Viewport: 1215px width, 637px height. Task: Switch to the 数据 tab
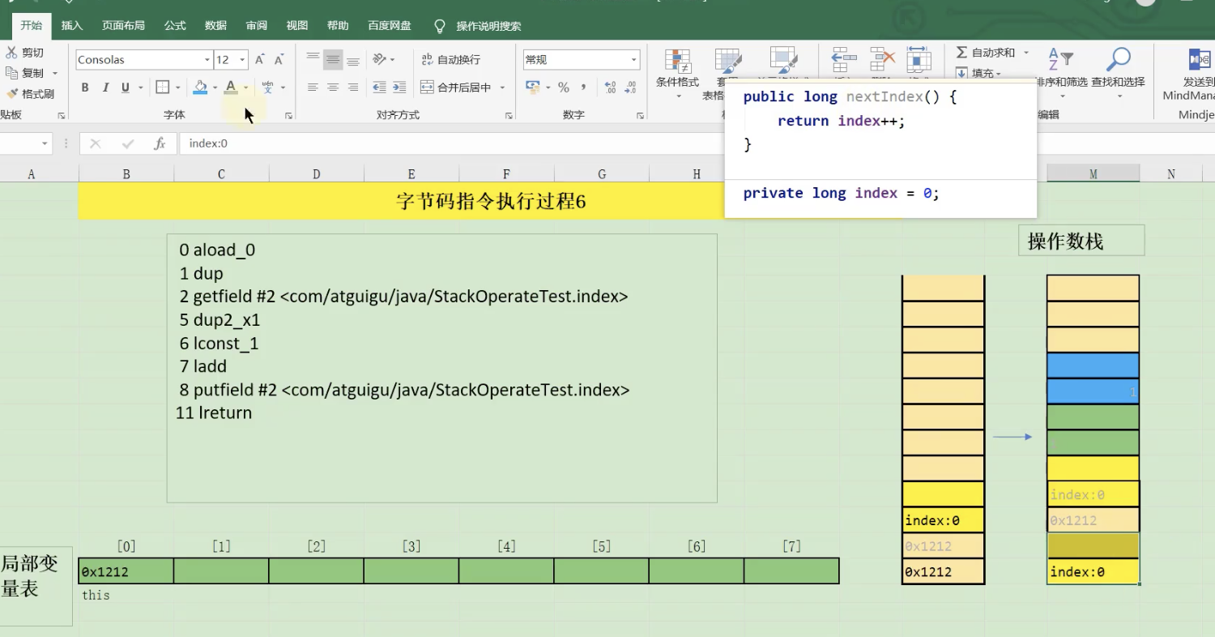215,26
